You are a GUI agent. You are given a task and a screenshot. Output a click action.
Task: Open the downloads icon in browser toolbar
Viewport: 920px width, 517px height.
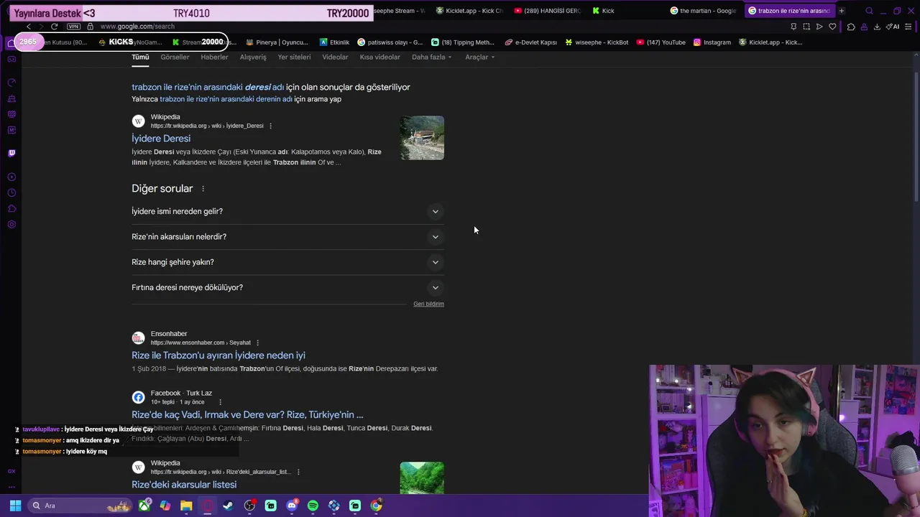pyautogui.click(x=877, y=27)
